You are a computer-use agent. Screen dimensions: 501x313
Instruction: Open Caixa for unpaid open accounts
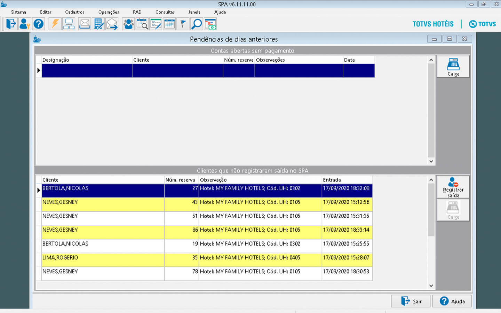point(453,67)
